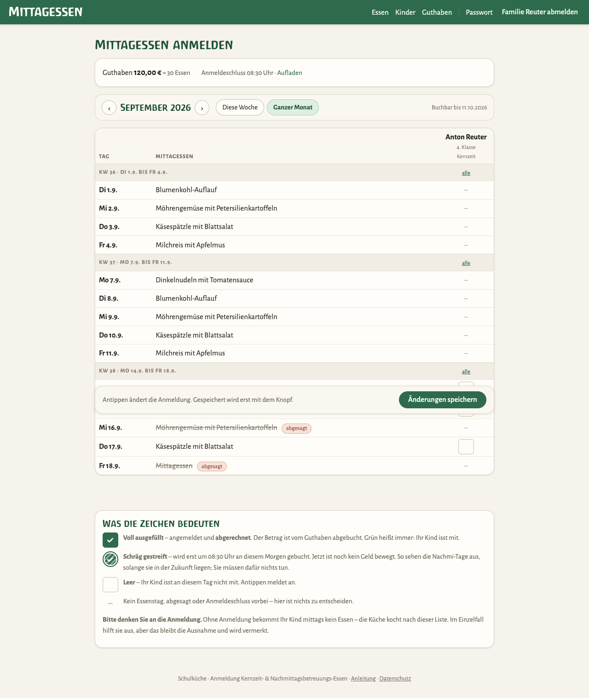Image resolution: width=589 pixels, height=698 pixels.
Task: Select alle for KW 36
Action: (x=466, y=173)
